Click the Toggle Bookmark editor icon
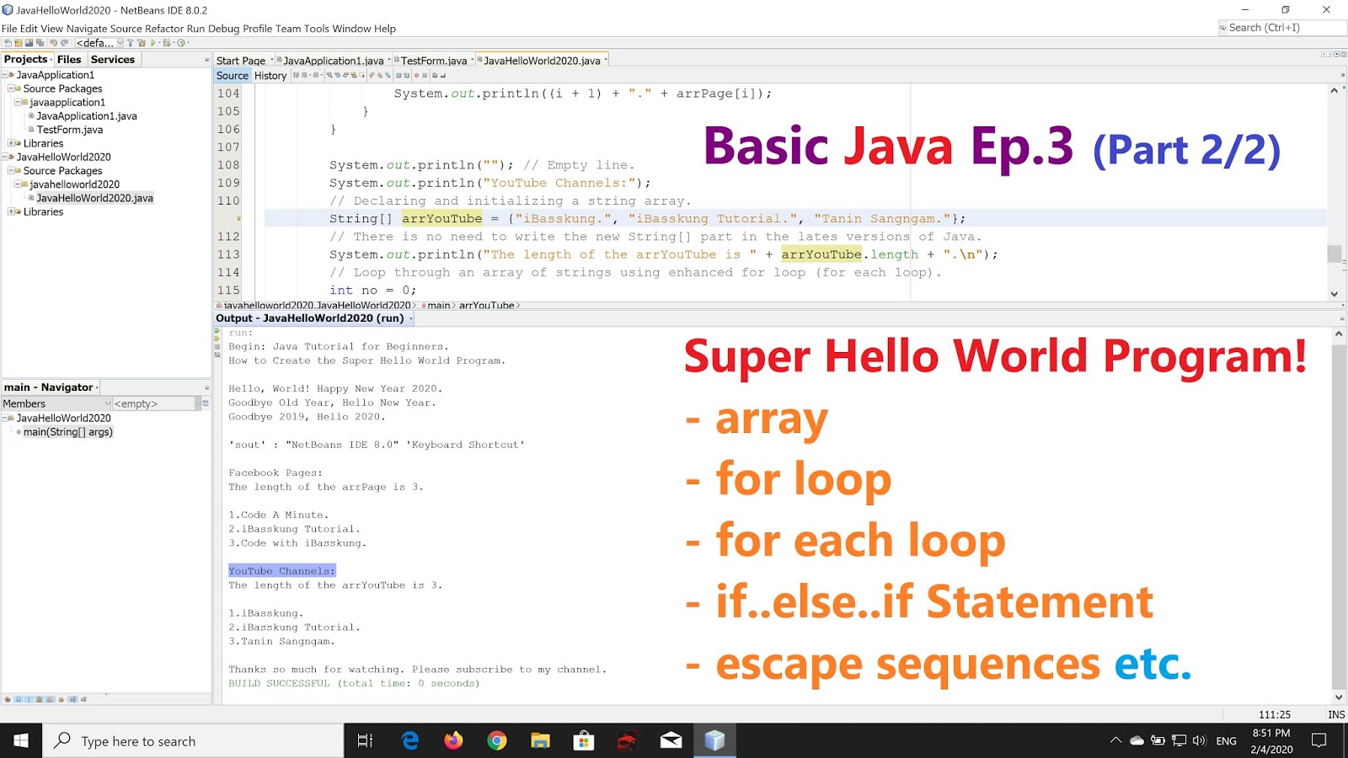 click(x=388, y=76)
